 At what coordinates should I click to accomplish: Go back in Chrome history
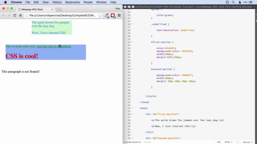[x=4, y=15]
